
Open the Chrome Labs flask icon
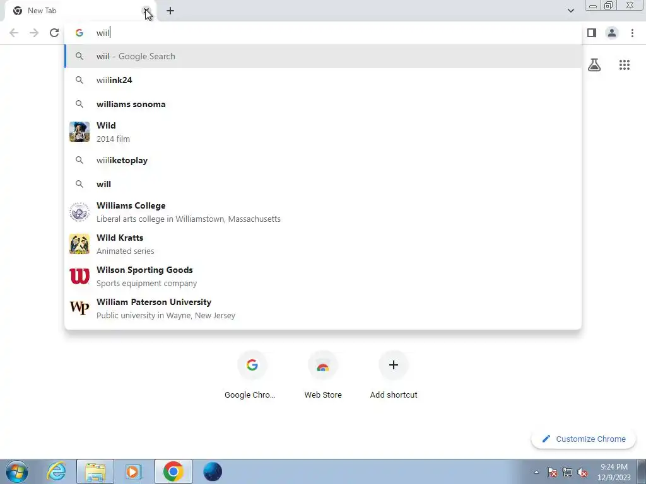[594, 65]
